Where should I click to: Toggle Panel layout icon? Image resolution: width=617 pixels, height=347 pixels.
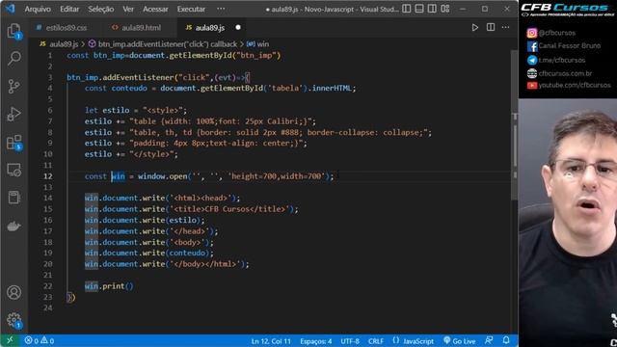(x=419, y=9)
